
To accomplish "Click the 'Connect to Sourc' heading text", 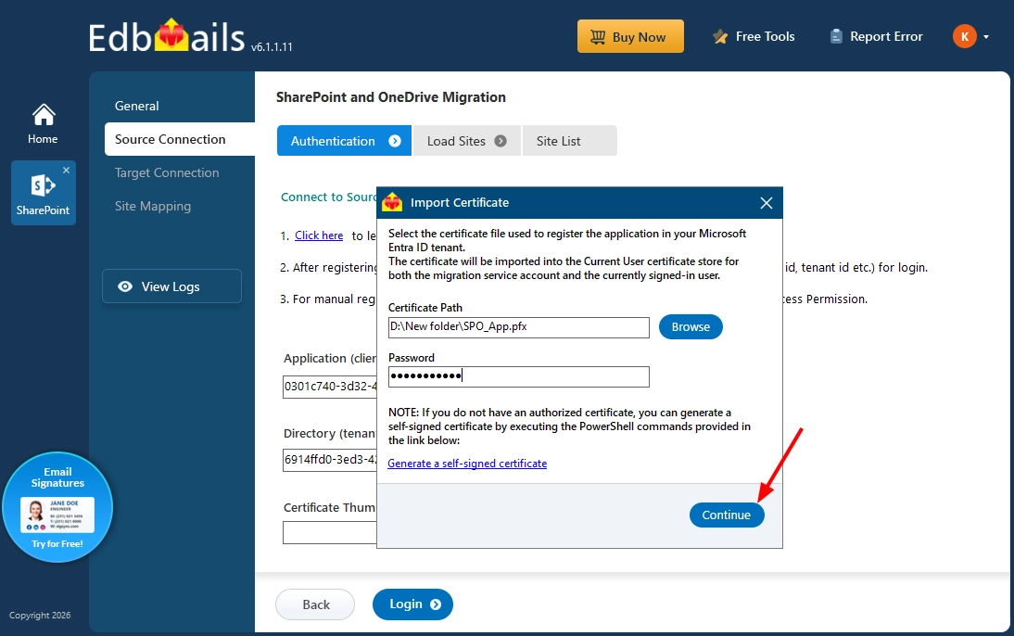I will click(328, 197).
